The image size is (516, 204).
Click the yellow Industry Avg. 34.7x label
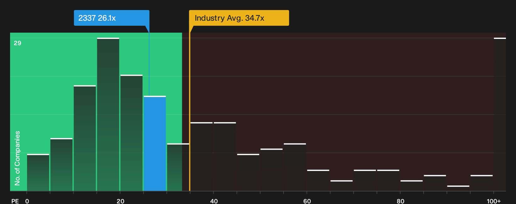tap(239, 18)
